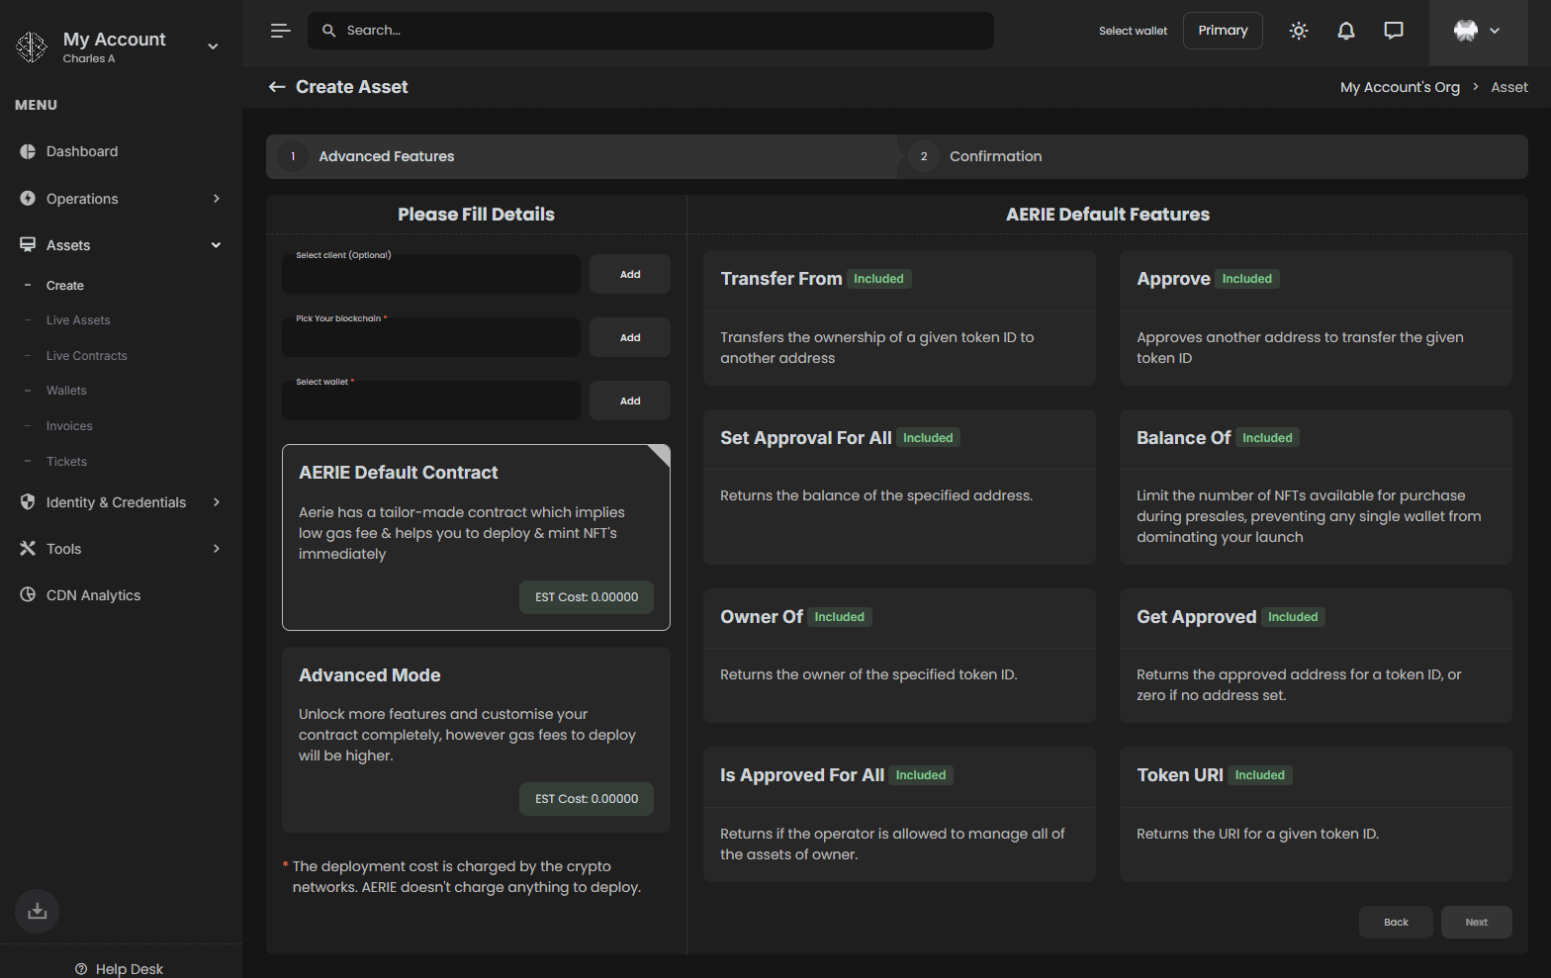Expand the Operations submenu chevron
Viewport: 1551px width, 978px height.
coord(217,199)
